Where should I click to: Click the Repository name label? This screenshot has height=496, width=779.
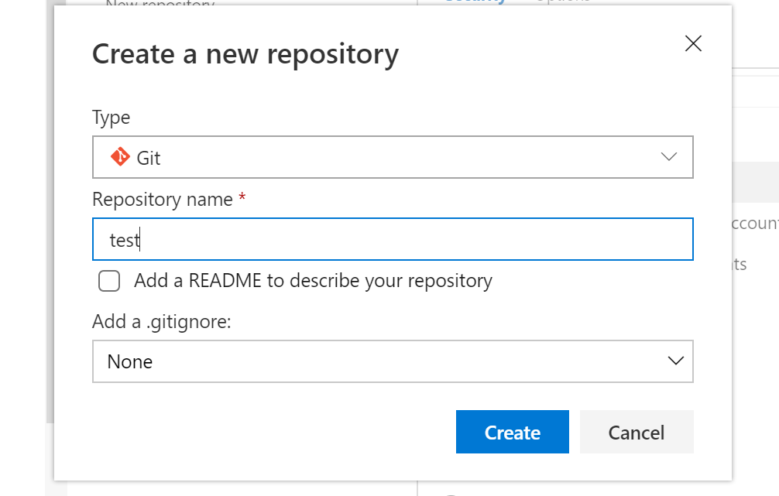pos(163,200)
